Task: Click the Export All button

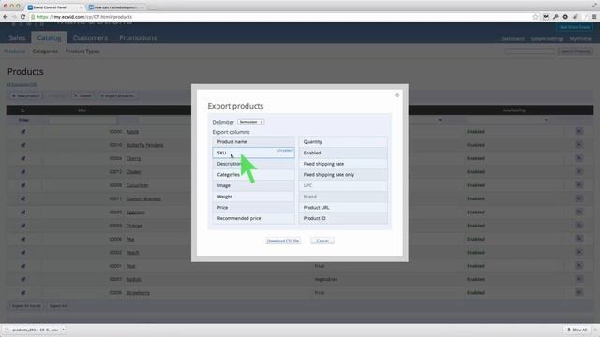Action: [x=58, y=306]
